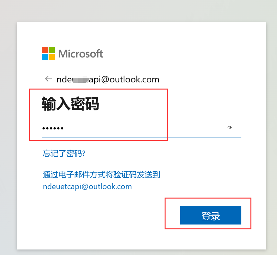Open the 忘记了密码? link
The image size is (277, 255).
click(64, 153)
